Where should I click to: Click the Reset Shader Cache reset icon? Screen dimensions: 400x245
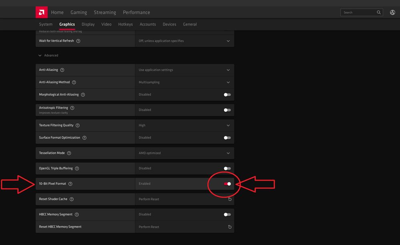(x=229, y=199)
